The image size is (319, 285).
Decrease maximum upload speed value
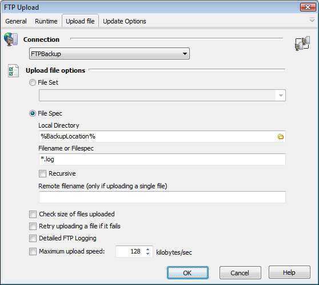[147, 254]
